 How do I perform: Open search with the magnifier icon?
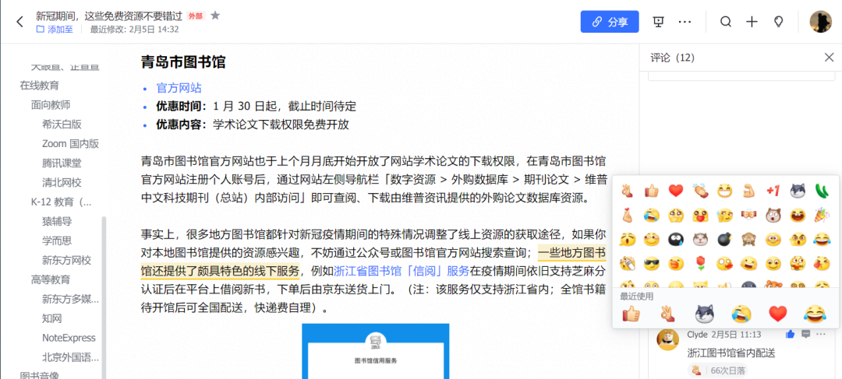(726, 22)
